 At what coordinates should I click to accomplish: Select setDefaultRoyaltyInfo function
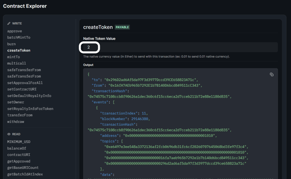coord(29,96)
